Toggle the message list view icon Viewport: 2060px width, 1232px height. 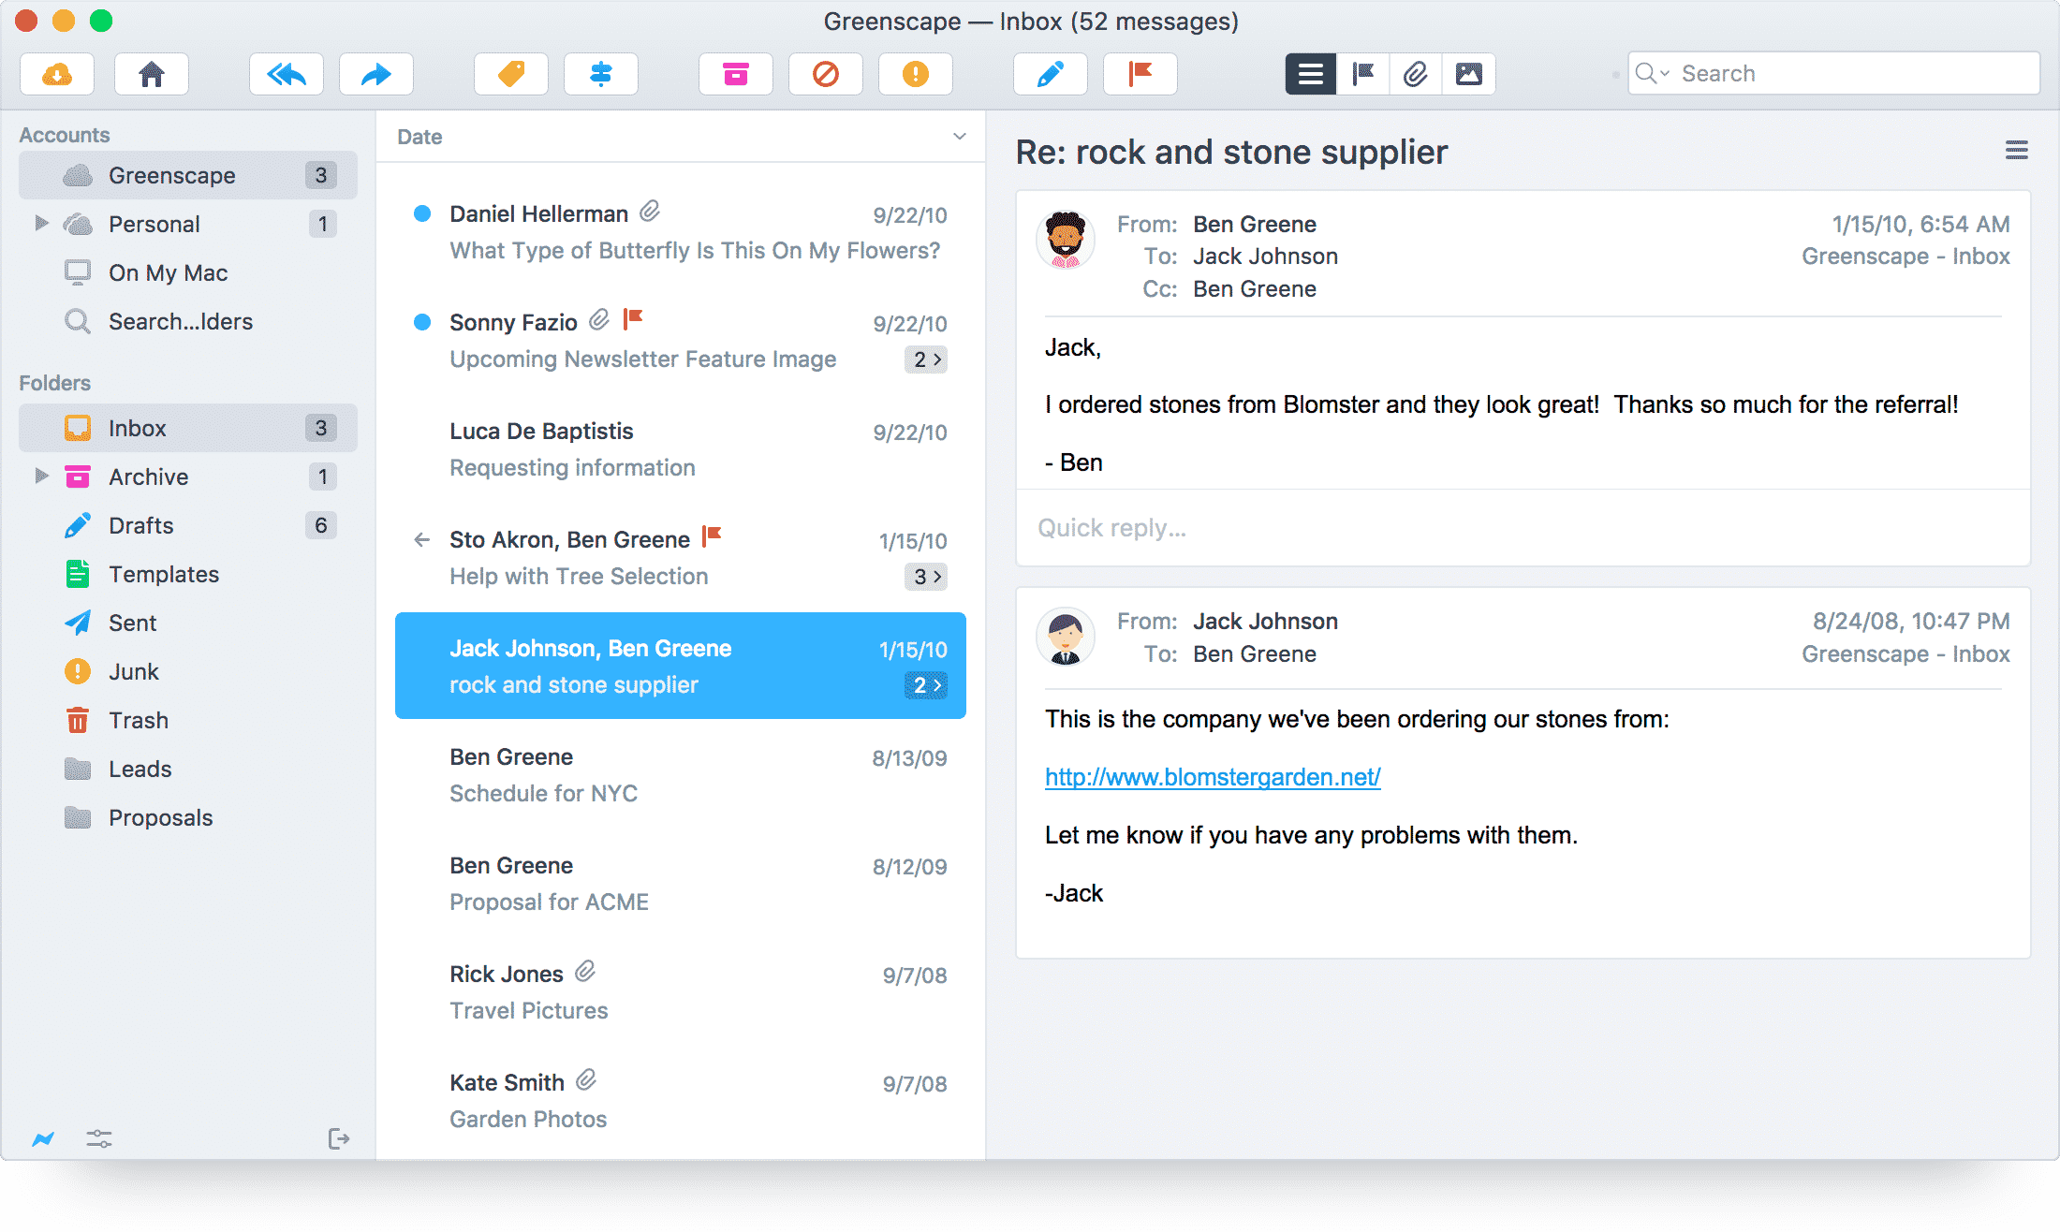point(1309,72)
